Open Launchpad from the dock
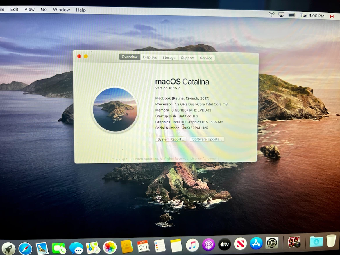This screenshot has width=340, height=255. tap(8, 249)
